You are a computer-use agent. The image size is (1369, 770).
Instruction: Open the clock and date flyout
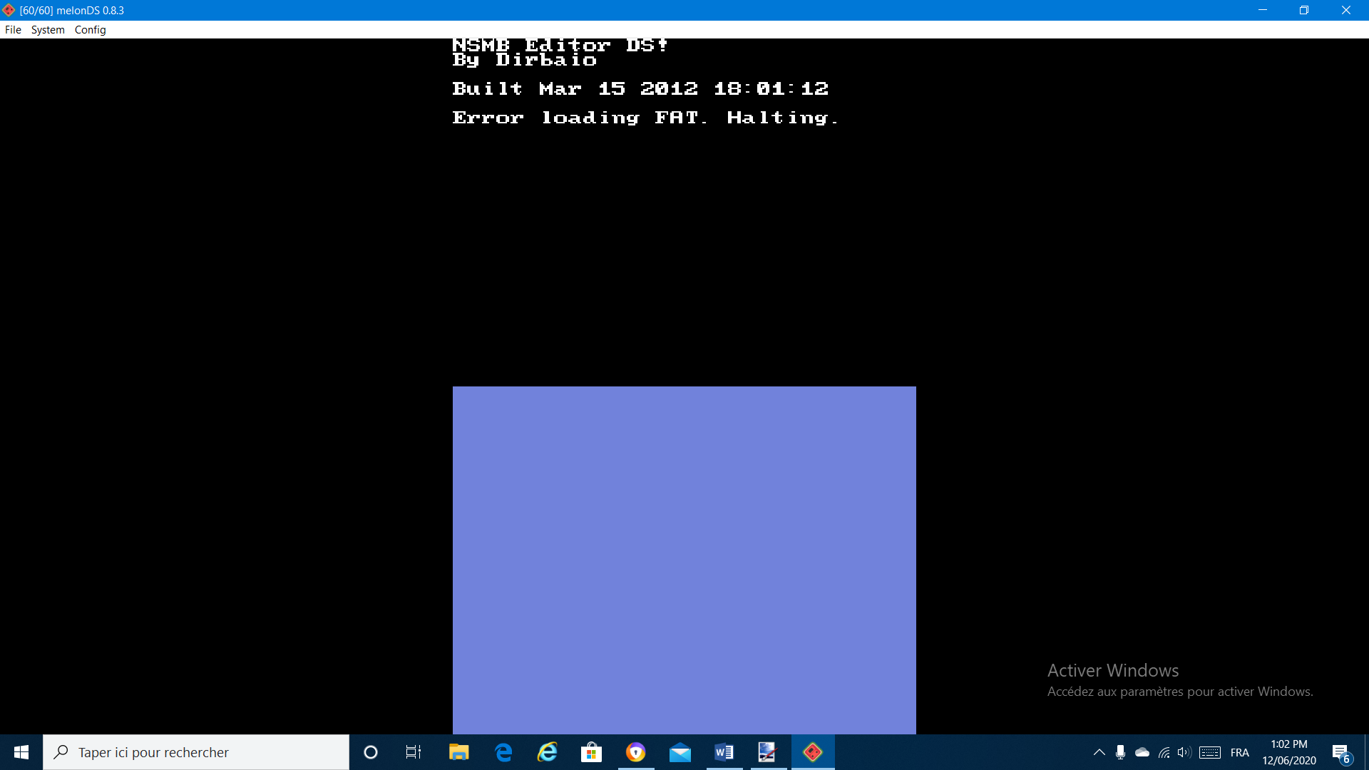click(1288, 752)
